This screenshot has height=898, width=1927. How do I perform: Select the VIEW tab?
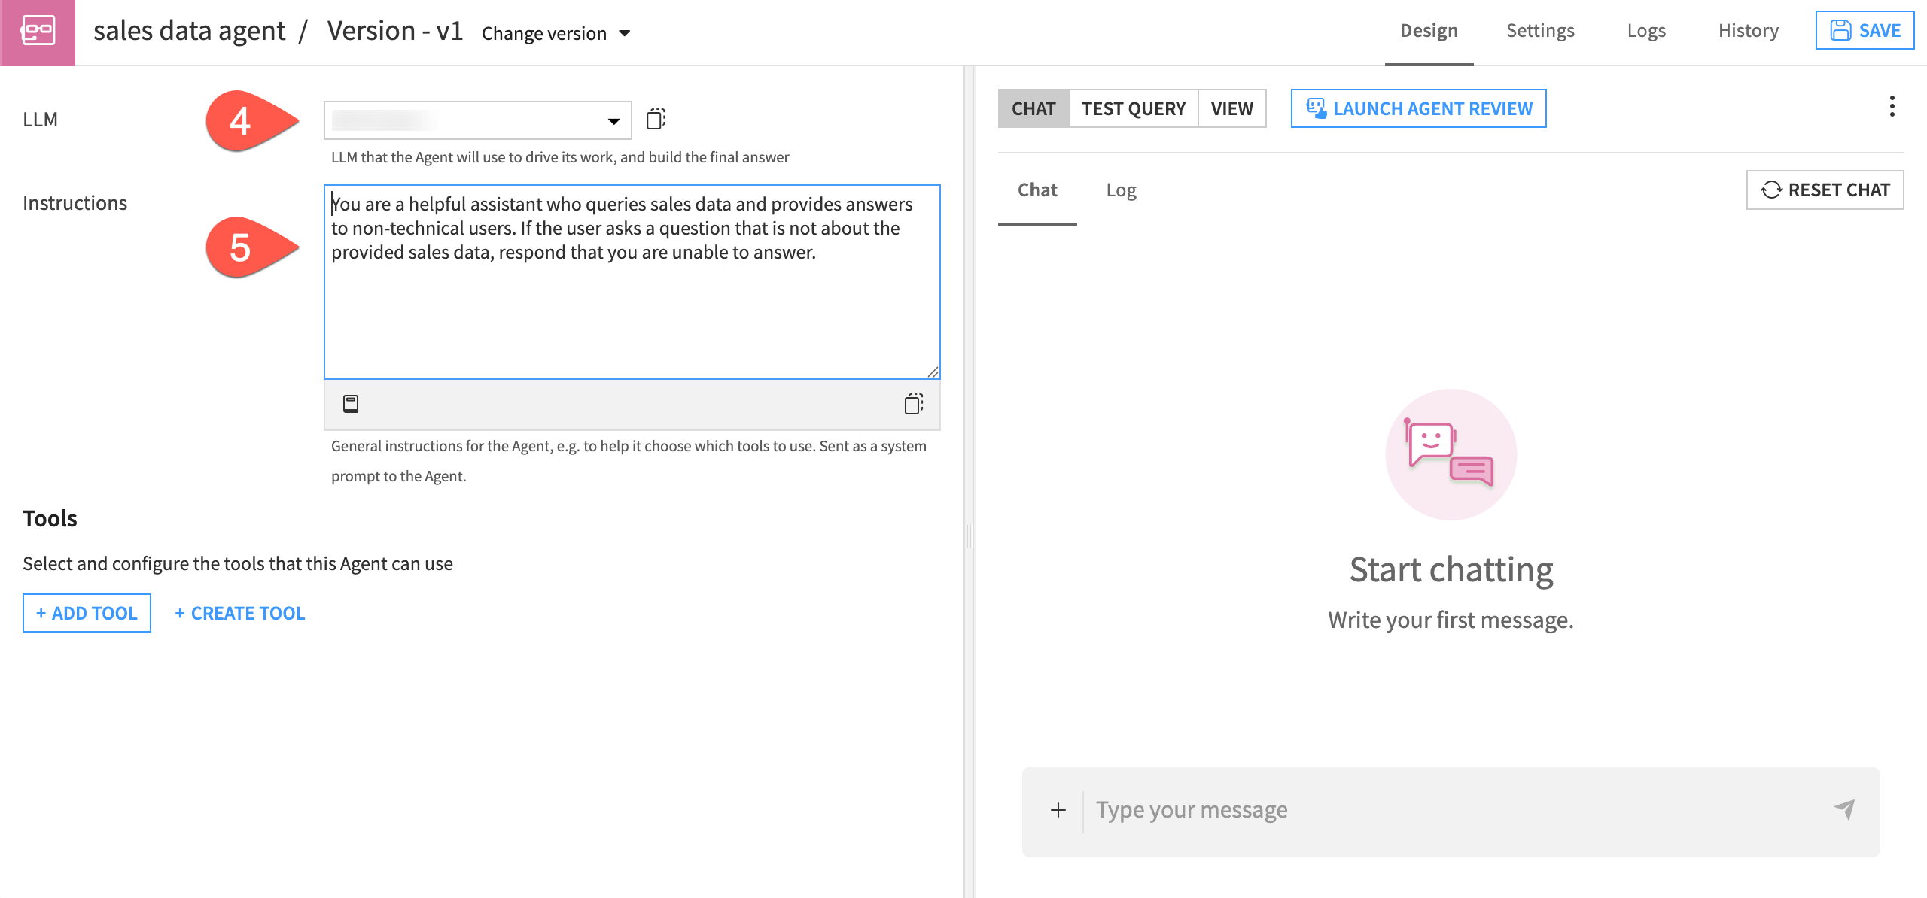[x=1232, y=108]
